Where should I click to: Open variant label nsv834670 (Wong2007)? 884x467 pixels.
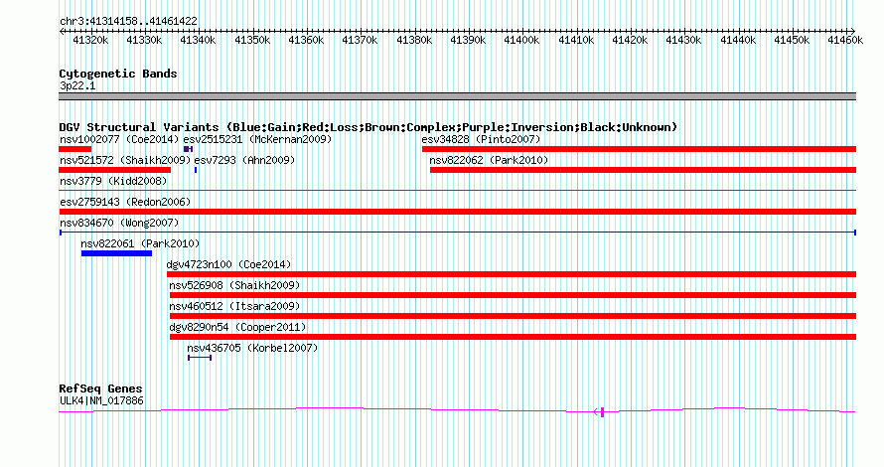[x=119, y=223]
